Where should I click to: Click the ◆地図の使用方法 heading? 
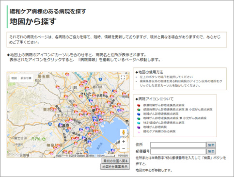click(149, 72)
